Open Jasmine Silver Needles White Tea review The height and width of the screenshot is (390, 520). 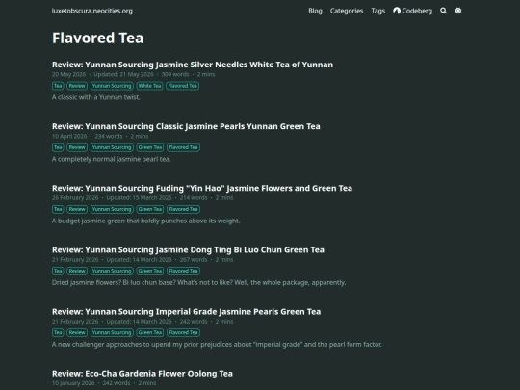(x=193, y=65)
